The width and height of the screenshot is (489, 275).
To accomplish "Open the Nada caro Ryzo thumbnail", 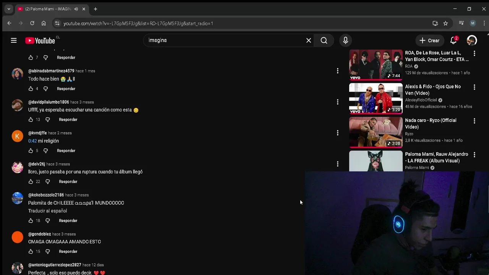I will [376, 132].
